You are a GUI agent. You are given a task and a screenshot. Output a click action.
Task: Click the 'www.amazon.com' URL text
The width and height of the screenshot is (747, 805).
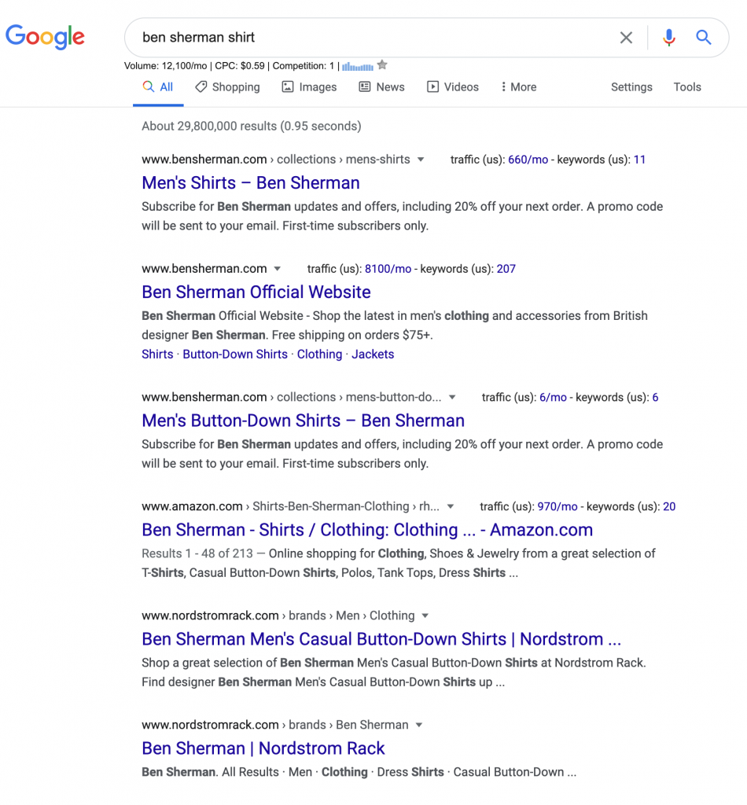point(192,507)
